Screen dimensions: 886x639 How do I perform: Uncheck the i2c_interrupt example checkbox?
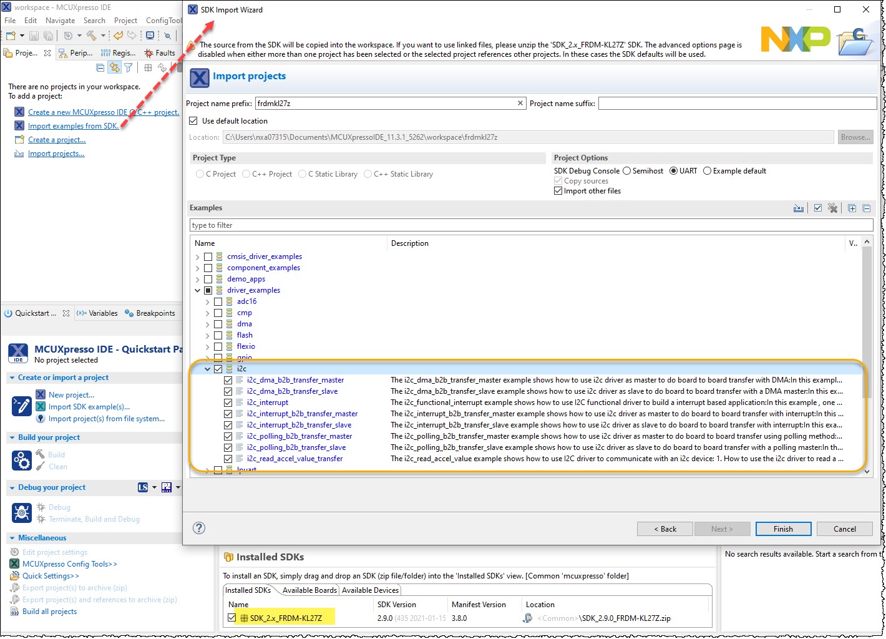coord(228,402)
